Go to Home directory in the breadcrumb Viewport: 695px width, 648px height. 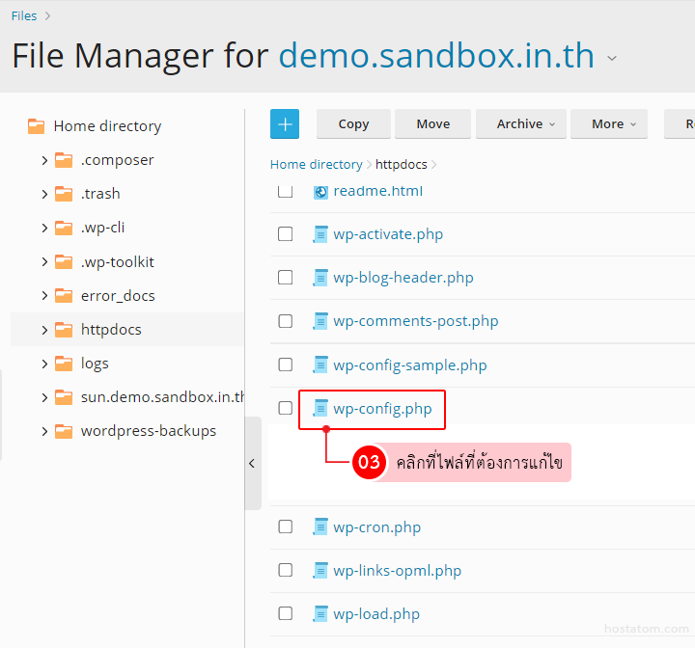[316, 165]
